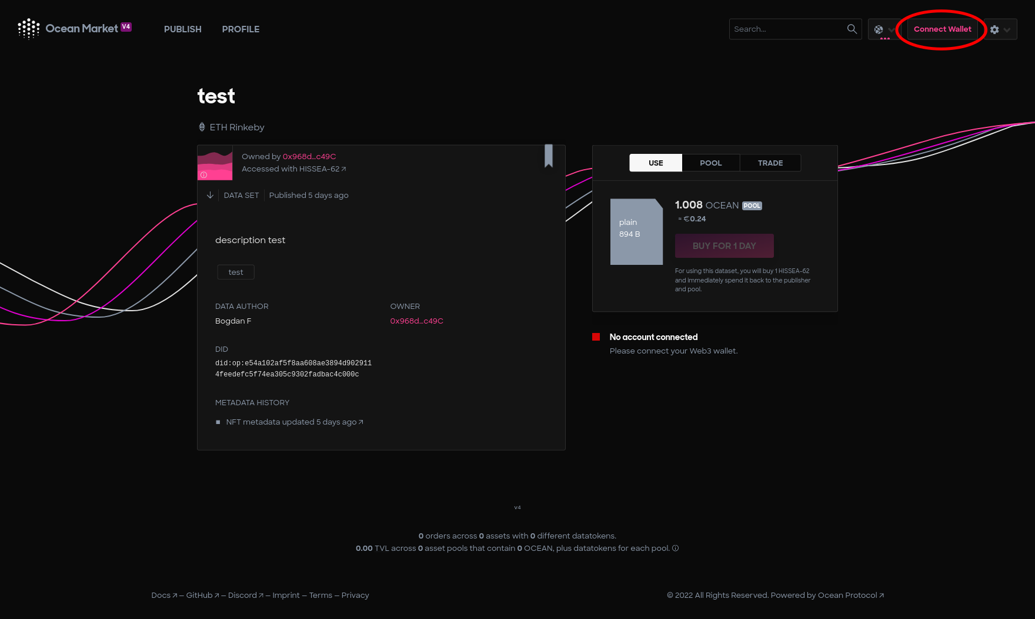Click the '≈ €0.24' converted price
Screen dimensions: 1035x619
(x=692, y=218)
